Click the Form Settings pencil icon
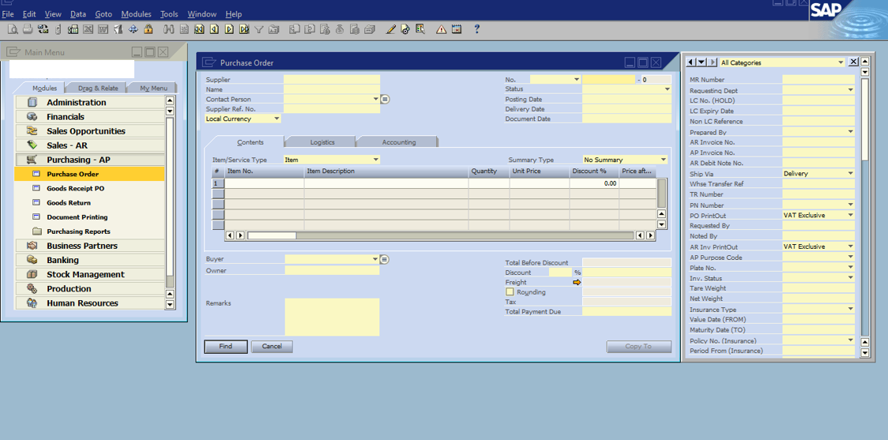The height and width of the screenshot is (440, 888). (391, 29)
